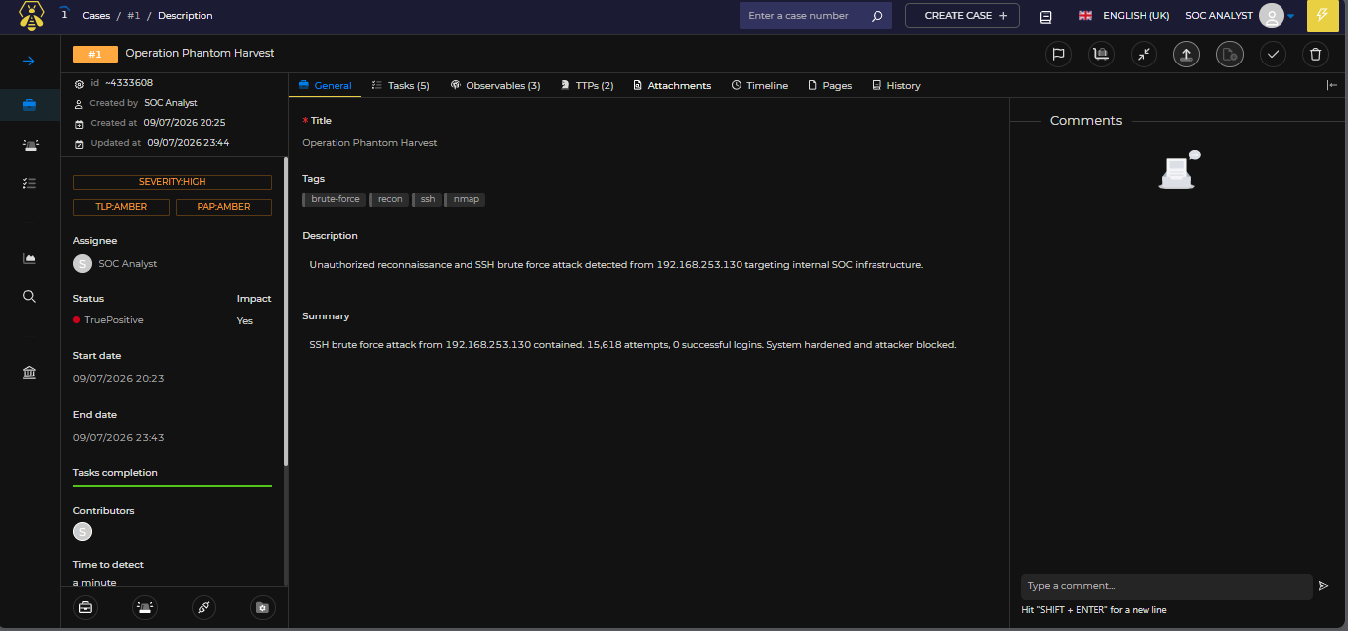Switch to the Tasks (5) tab
The height and width of the screenshot is (631, 1348).
(x=400, y=86)
